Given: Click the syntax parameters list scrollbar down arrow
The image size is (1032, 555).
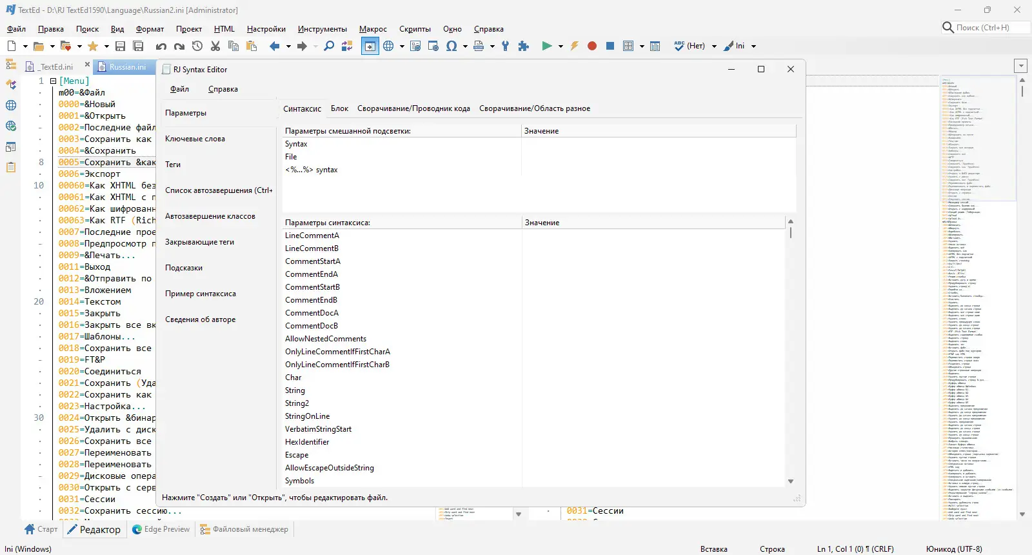Looking at the screenshot, I should 791,481.
